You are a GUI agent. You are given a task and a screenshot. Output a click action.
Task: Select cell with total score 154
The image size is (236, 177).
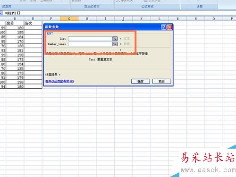[15, 64]
